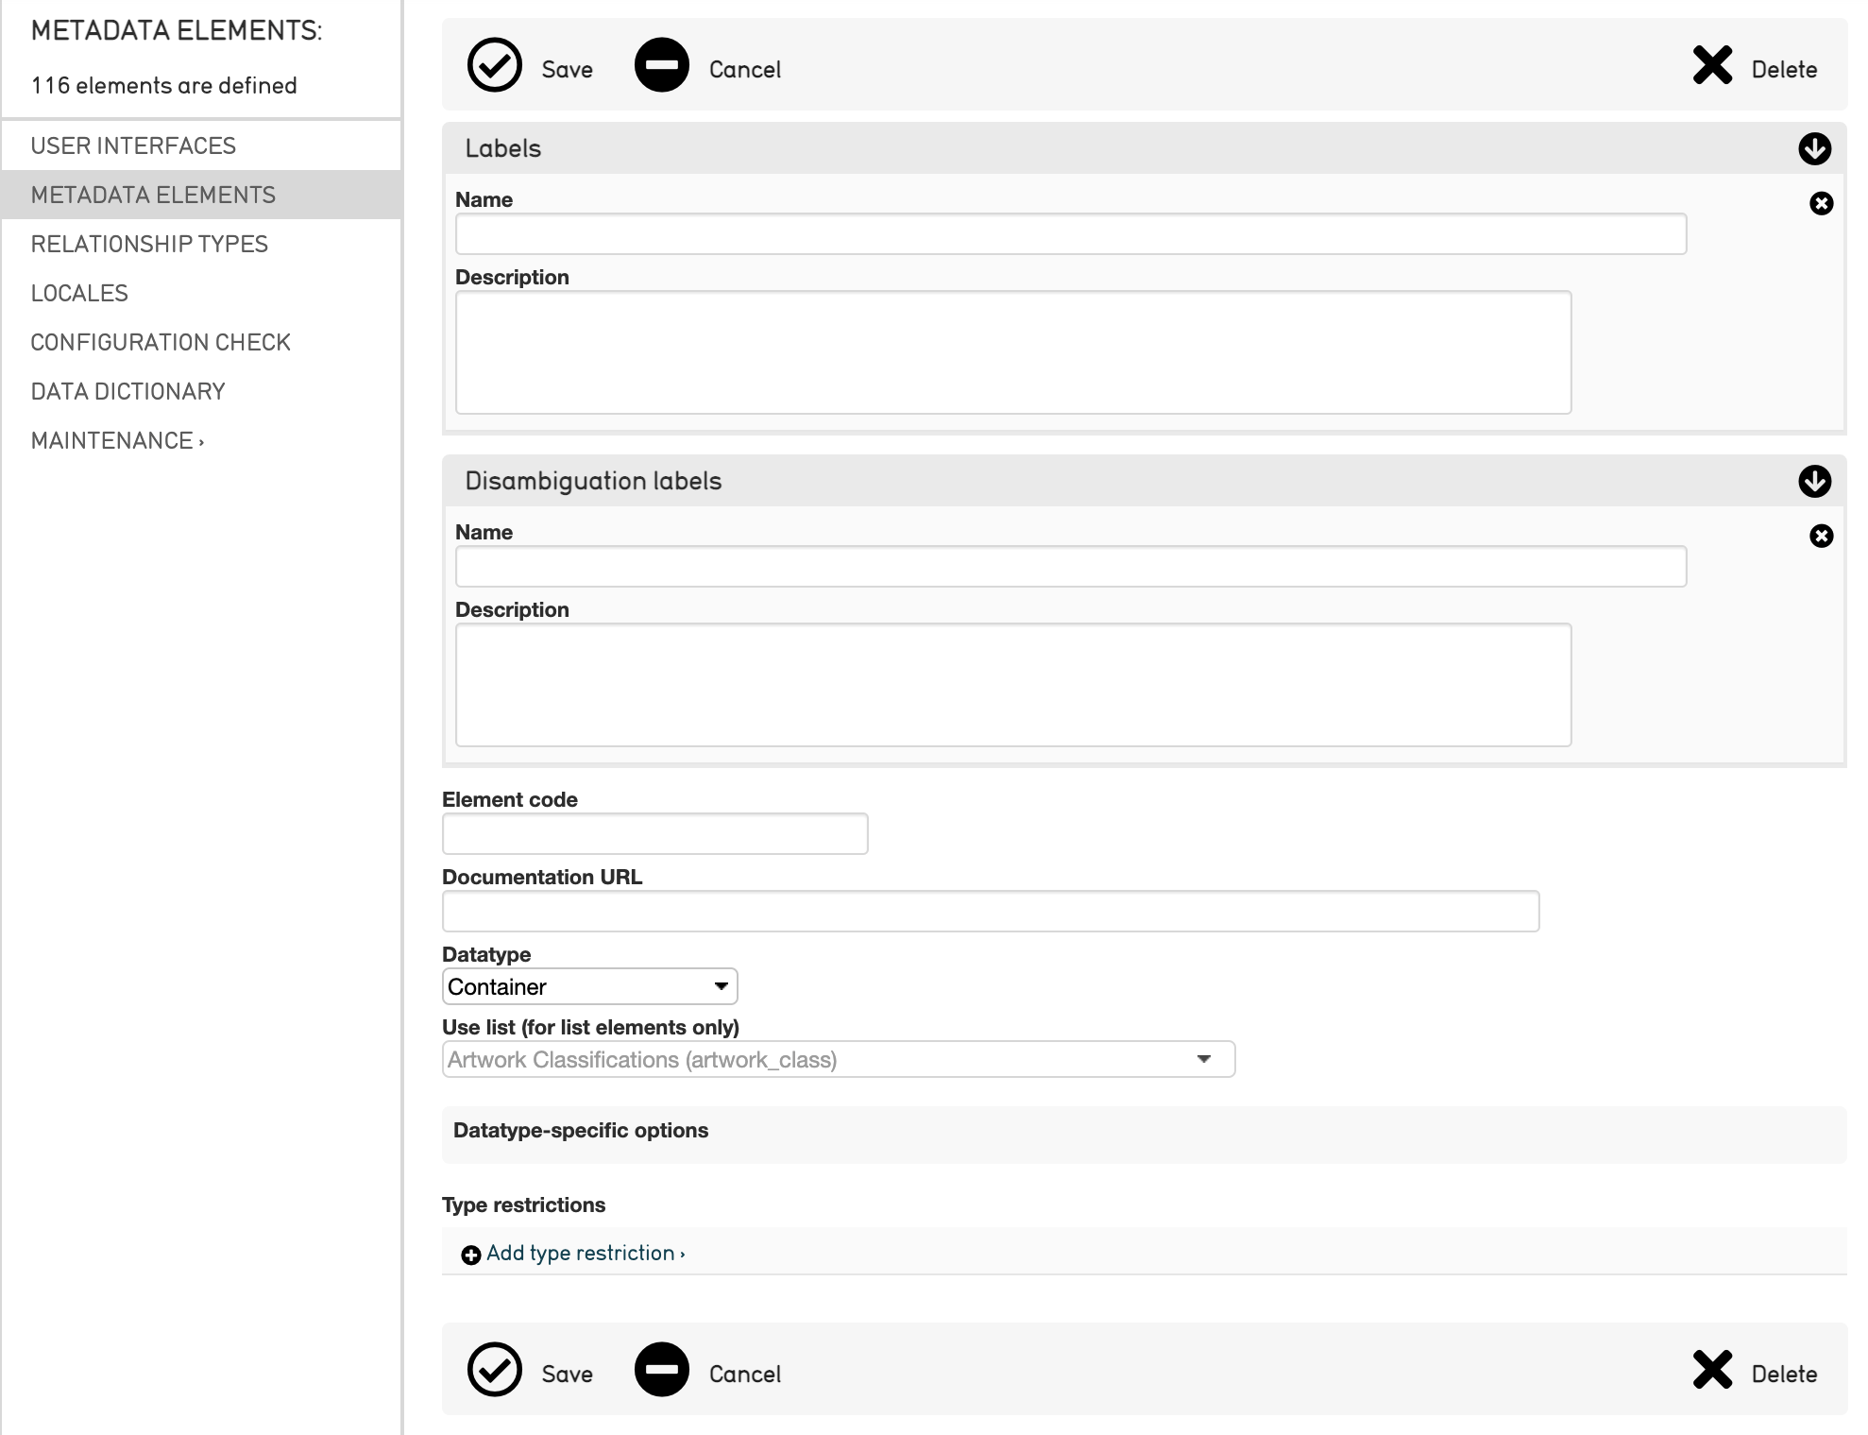Collapse the Disambiguation labels section arrow

click(1814, 481)
